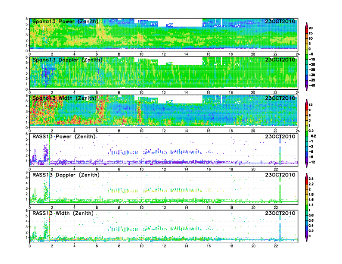This screenshot has width=342, height=264.
Task: Click the '-40' label on the top colorbar
Action: pyautogui.click(x=312, y=85)
